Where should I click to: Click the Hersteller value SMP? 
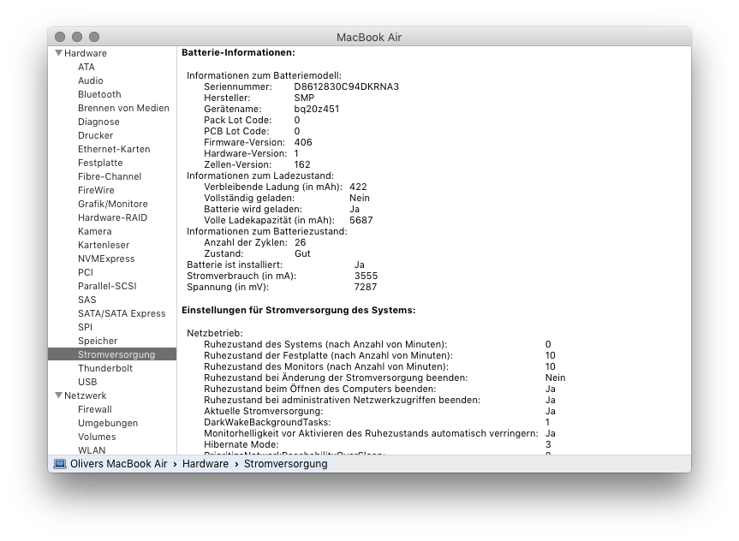coord(304,98)
